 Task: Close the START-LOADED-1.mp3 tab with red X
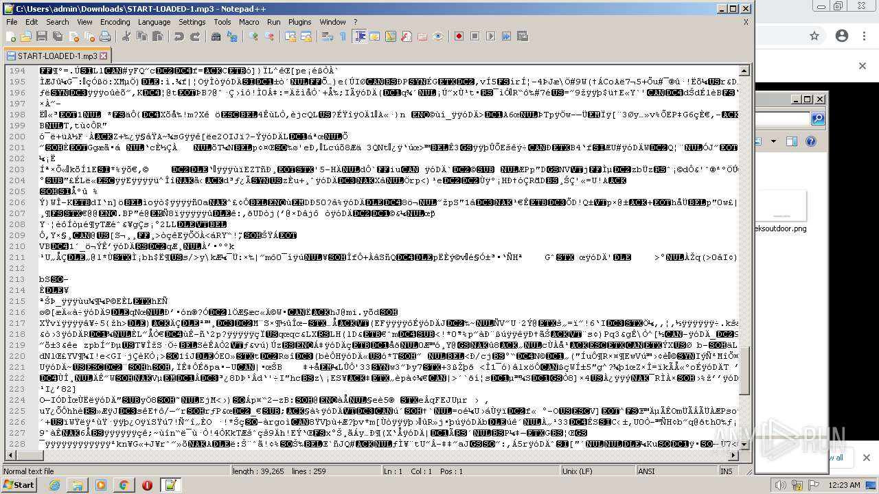pyautogui.click(x=104, y=56)
